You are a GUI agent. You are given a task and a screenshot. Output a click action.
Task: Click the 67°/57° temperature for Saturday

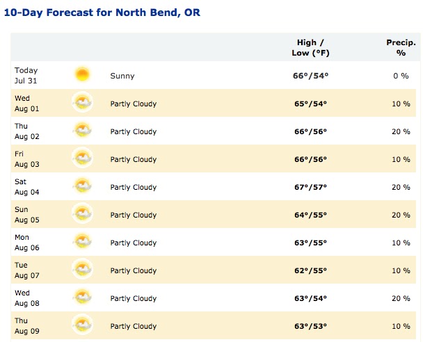pyautogui.click(x=310, y=187)
